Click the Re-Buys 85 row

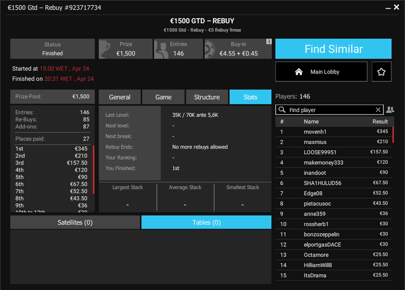(52, 120)
